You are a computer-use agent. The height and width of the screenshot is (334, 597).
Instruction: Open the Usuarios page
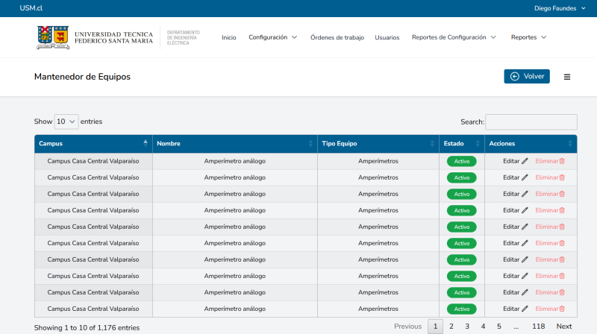(387, 38)
